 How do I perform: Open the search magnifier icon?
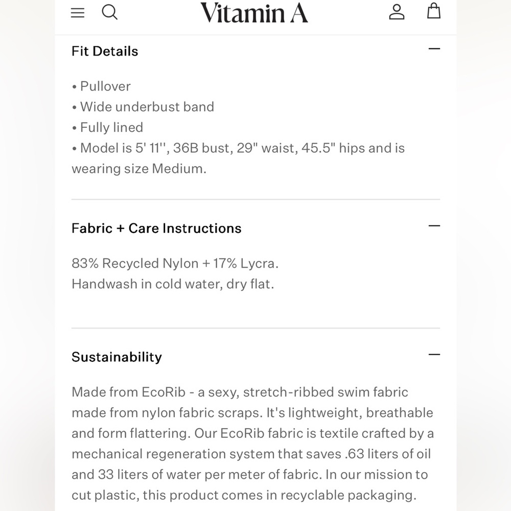(109, 12)
